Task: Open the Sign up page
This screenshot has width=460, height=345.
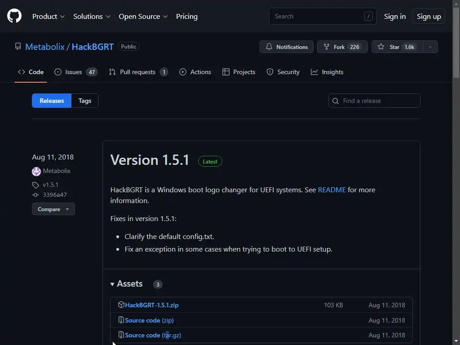Action: [429, 17]
